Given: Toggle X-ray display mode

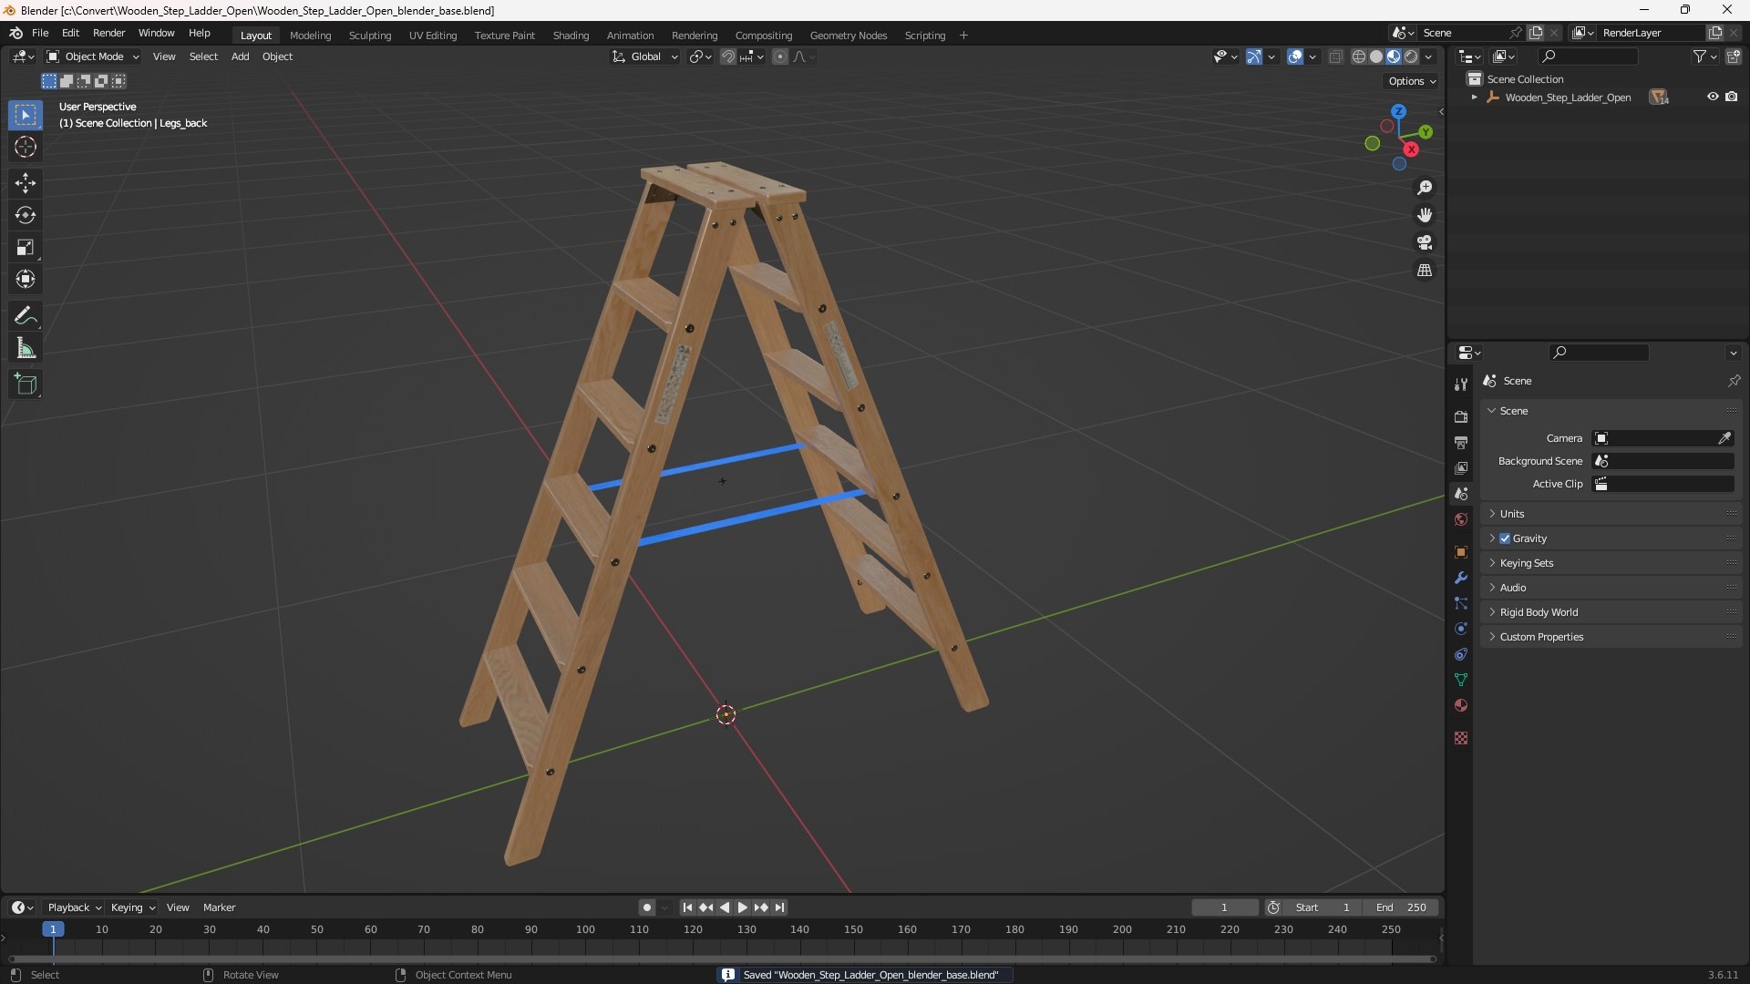Looking at the screenshot, I should 1336,56.
